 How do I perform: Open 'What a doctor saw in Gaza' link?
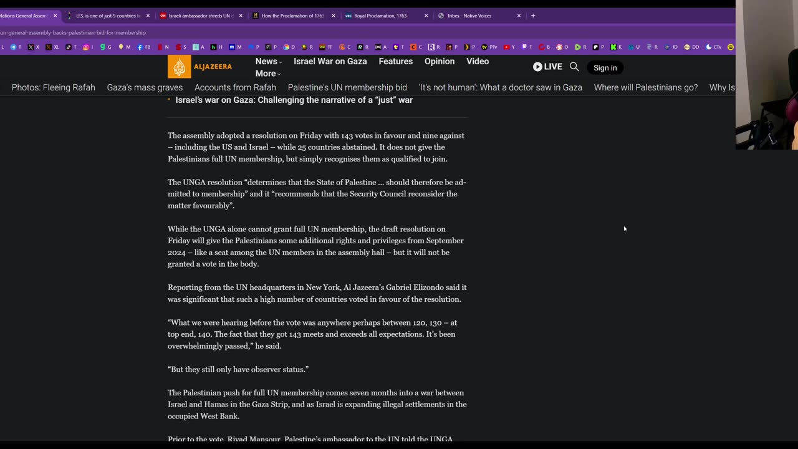click(501, 87)
